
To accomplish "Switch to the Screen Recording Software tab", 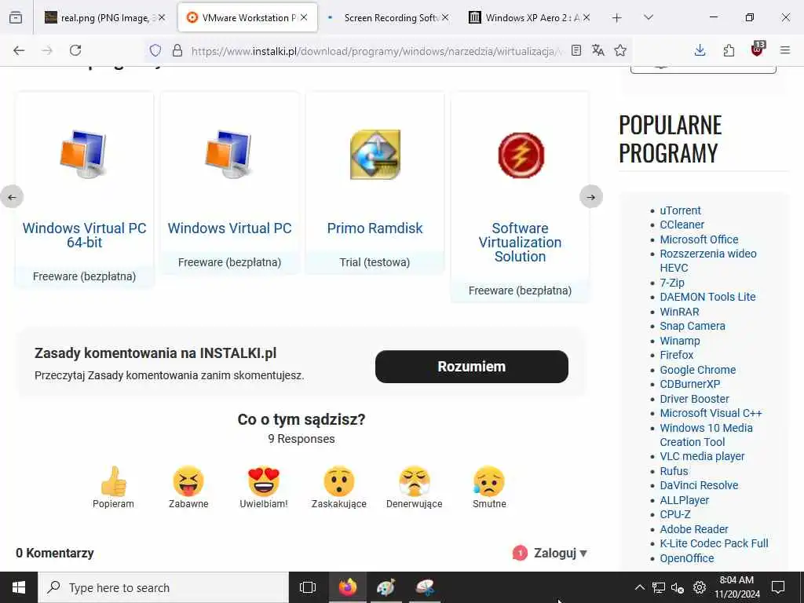I will click(x=389, y=17).
